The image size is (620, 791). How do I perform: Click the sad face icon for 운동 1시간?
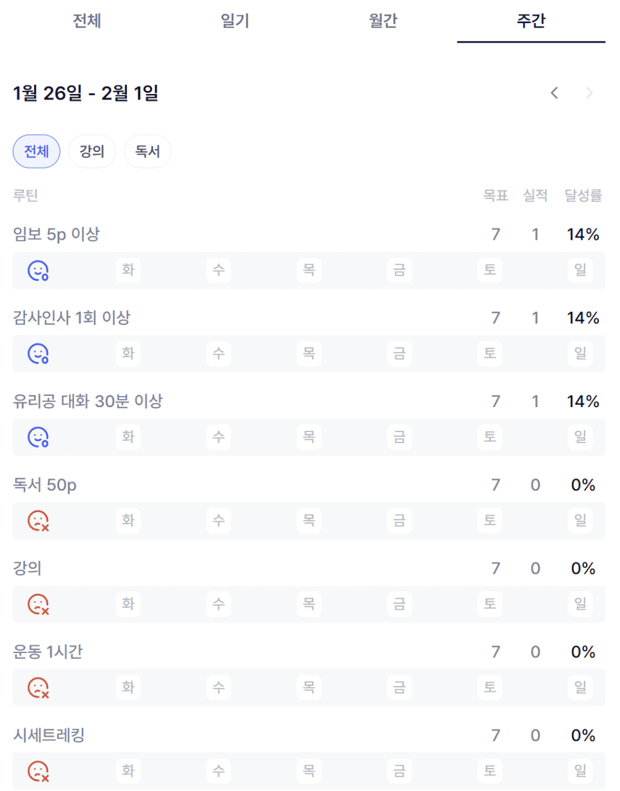[x=38, y=688]
